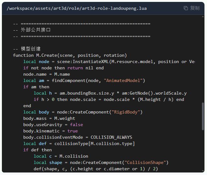207x175 pixels.
Task: Click the line with am.boundingBox.size.y
Action: tap(110, 93)
